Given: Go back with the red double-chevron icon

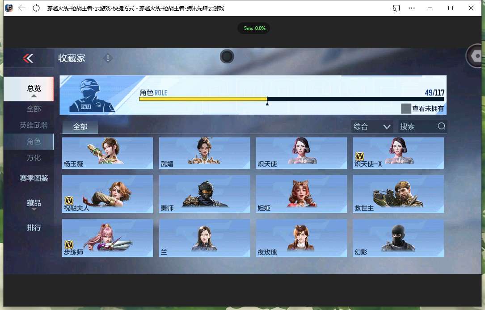Looking at the screenshot, I should (28, 58).
